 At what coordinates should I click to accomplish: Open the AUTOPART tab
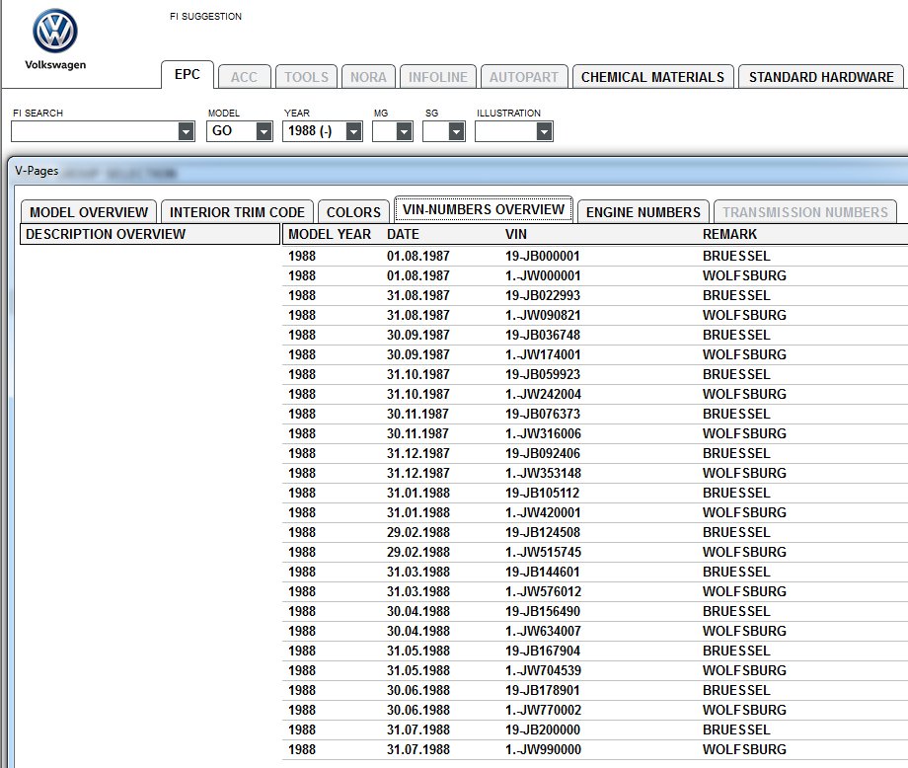pyautogui.click(x=524, y=77)
